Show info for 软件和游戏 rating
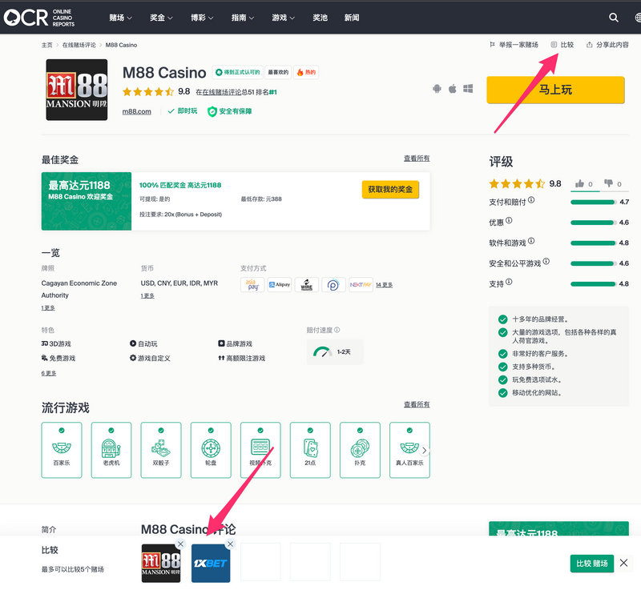The width and height of the screenshot is (641, 590). tap(531, 241)
